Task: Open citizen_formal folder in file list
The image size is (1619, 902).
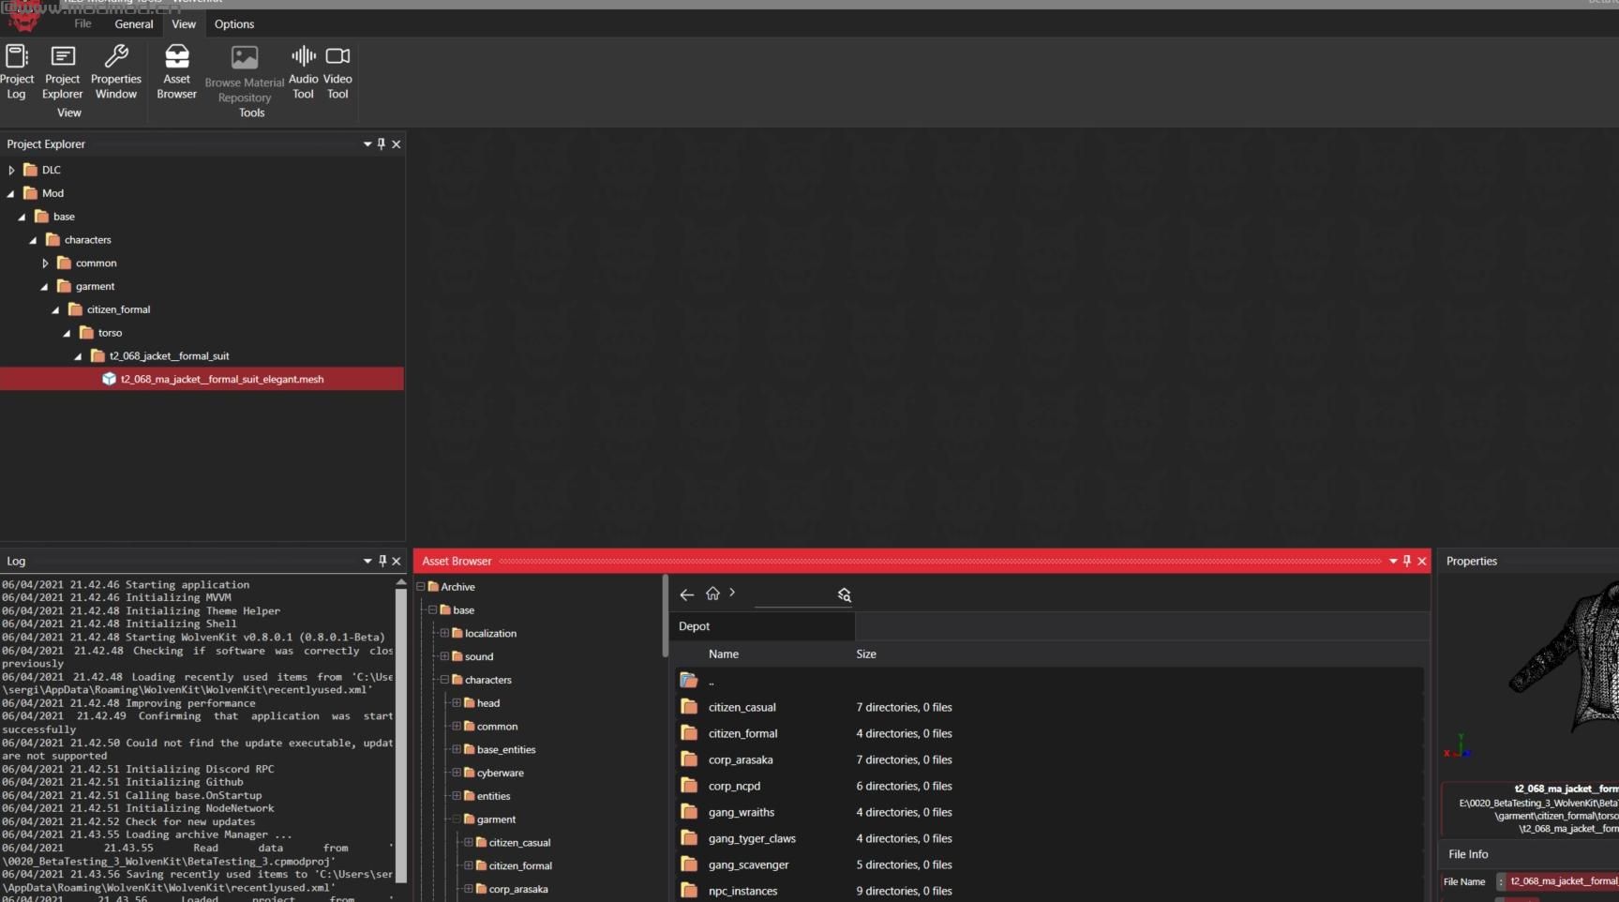Action: 742,733
